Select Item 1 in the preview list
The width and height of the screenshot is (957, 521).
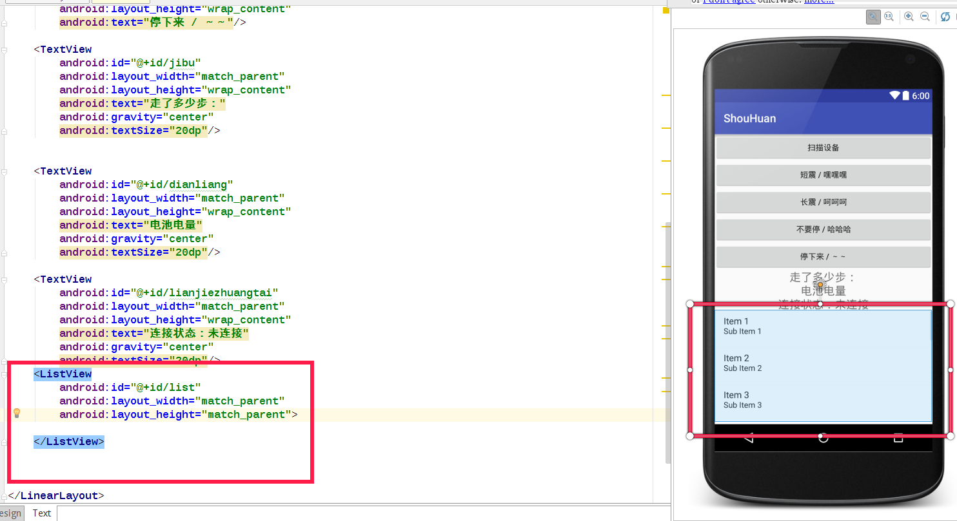click(x=823, y=326)
